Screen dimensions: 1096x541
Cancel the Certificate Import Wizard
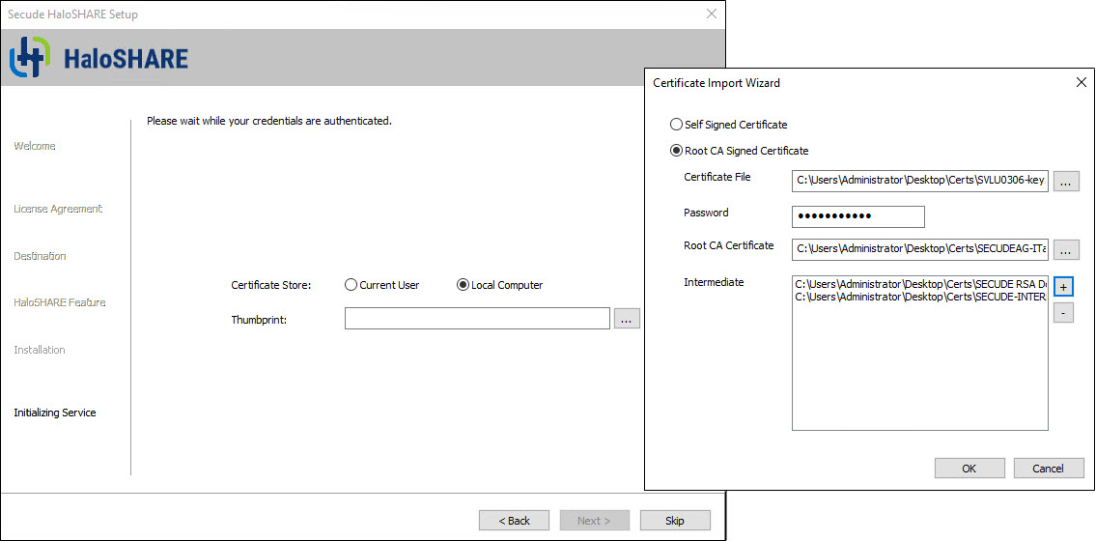(x=1049, y=469)
